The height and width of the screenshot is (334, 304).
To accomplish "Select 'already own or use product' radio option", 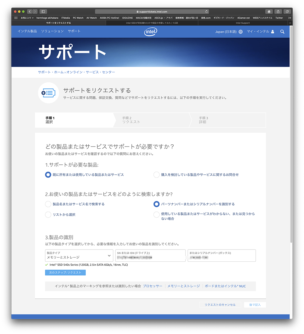I will (x=48, y=175).
